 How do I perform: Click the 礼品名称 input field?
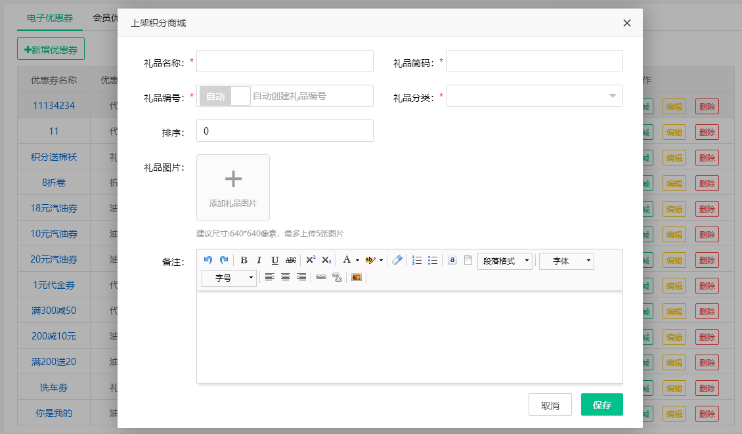284,61
